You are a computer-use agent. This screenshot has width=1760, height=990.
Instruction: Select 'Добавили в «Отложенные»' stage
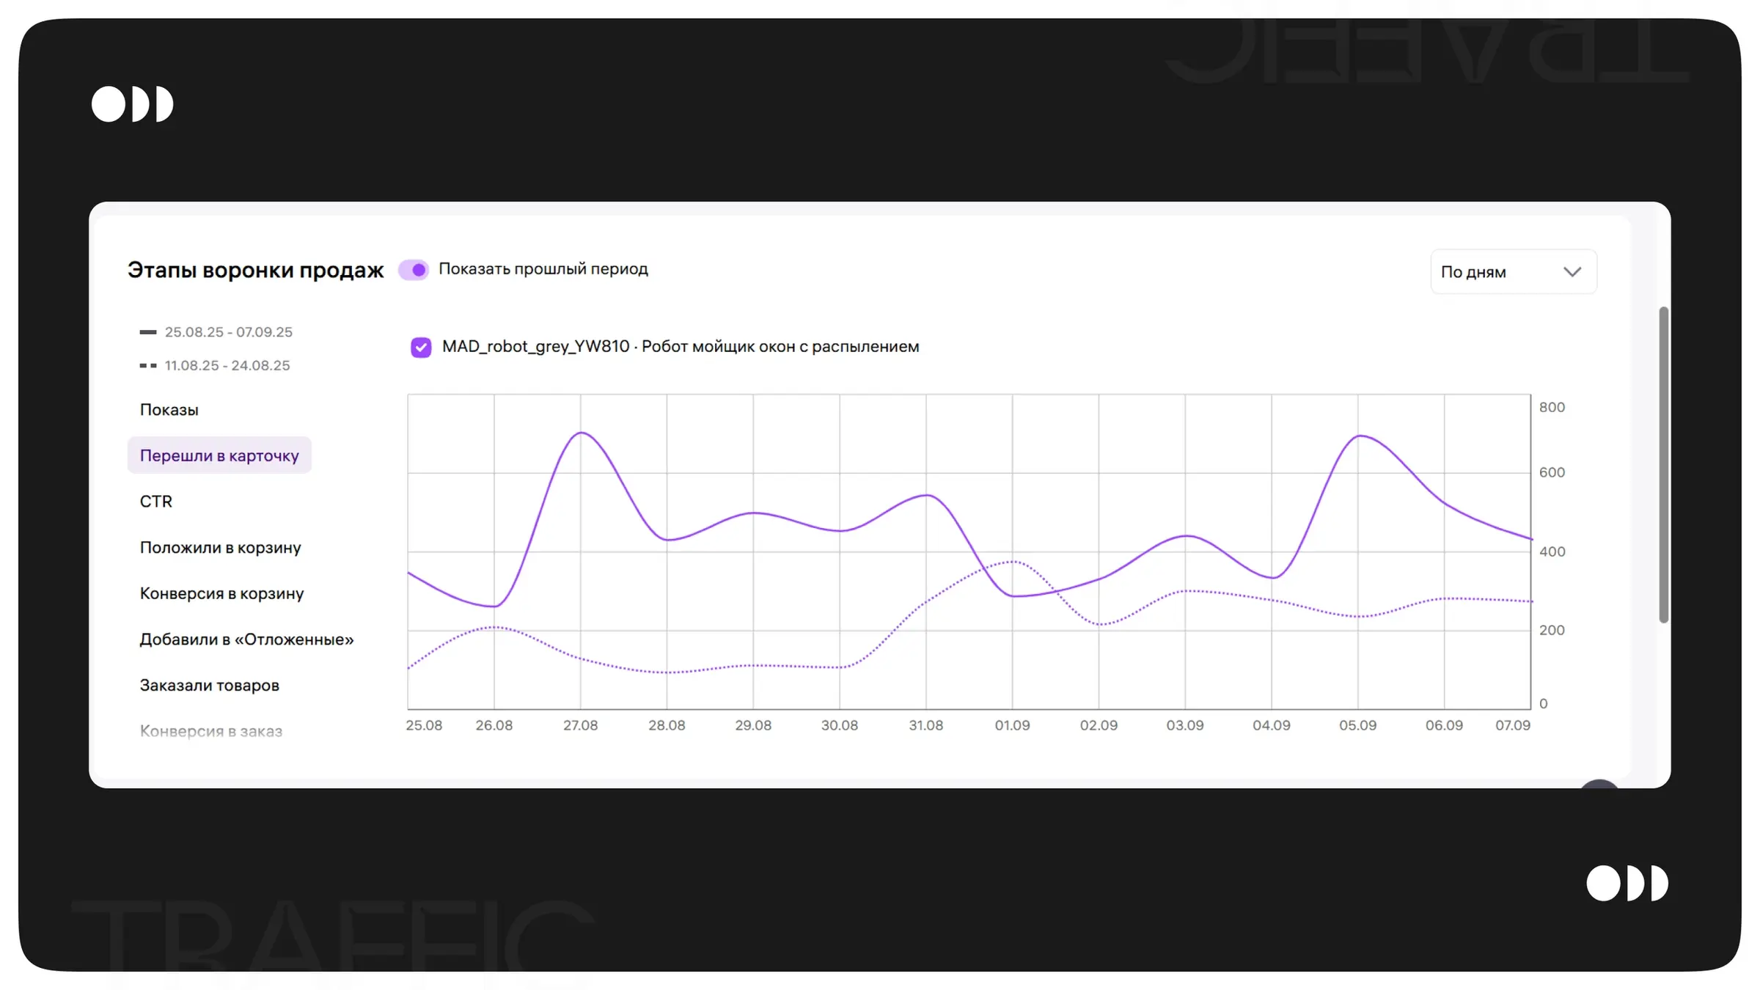(246, 639)
